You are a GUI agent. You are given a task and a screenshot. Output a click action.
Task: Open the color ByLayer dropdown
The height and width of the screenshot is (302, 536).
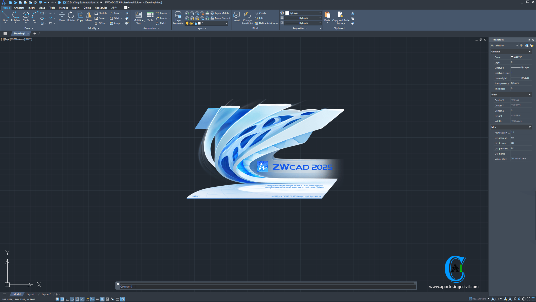click(x=320, y=13)
